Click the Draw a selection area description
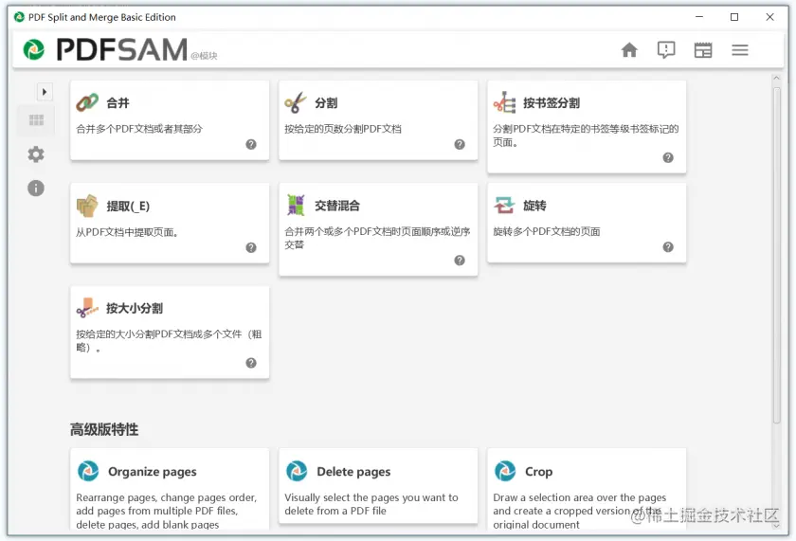 pos(579,511)
